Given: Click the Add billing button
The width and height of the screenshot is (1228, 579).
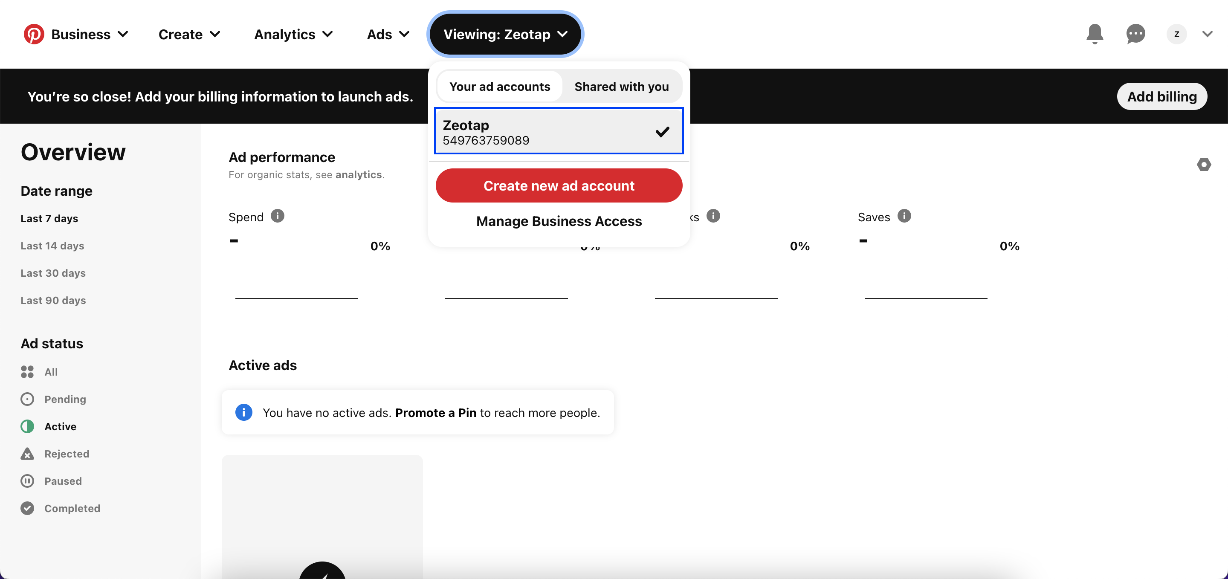Looking at the screenshot, I should (x=1162, y=97).
